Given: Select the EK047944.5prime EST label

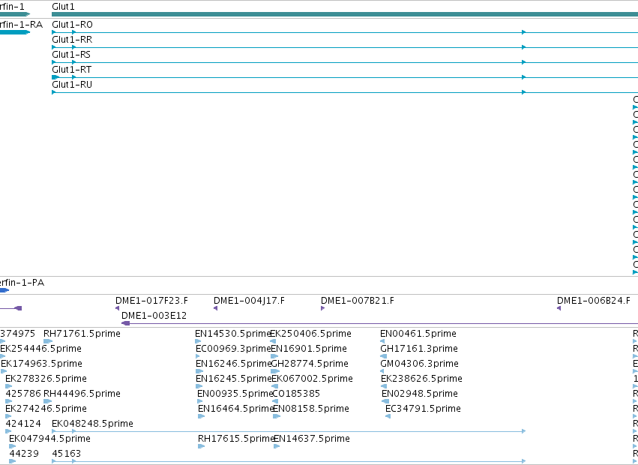Looking at the screenshot, I should coord(49,439).
